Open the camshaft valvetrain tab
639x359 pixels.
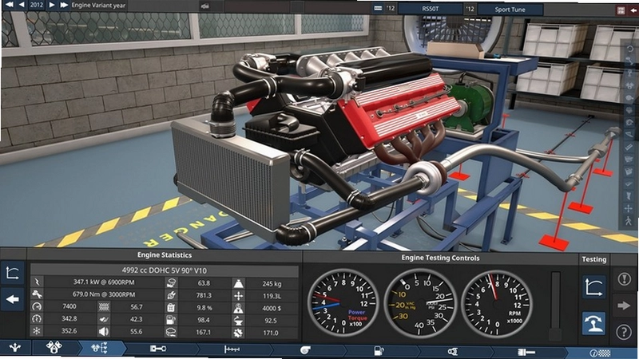click(x=232, y=349)
